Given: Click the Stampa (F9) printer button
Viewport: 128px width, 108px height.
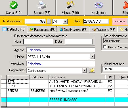Looking at the screenshot, I should 42,8.
